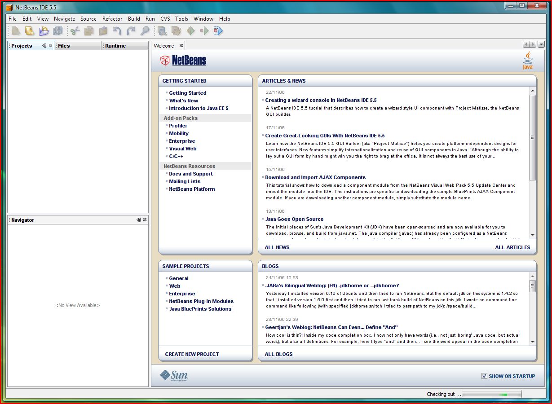The image size is (552, 404).
Task: Open the Refactor menu
Action: tap(112, 19)
